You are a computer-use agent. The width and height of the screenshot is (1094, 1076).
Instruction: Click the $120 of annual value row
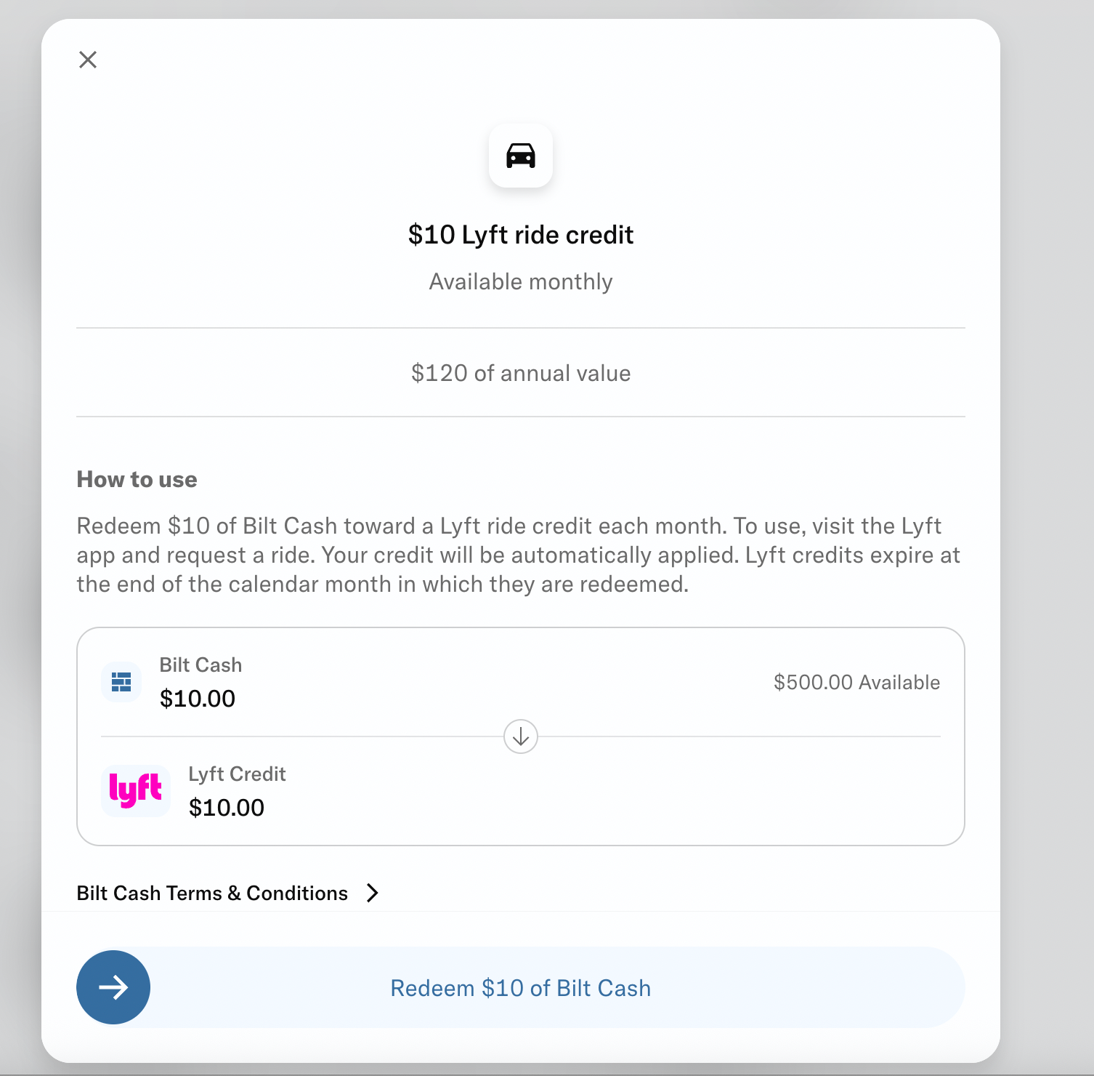[x=520, y=372]
